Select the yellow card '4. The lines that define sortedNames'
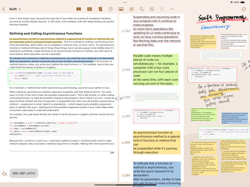Viewport: 250px width, 187px height. (x=234, y=155)
